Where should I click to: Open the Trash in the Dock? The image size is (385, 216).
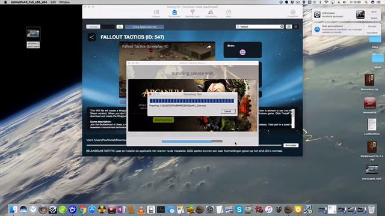tap(372, 209)
